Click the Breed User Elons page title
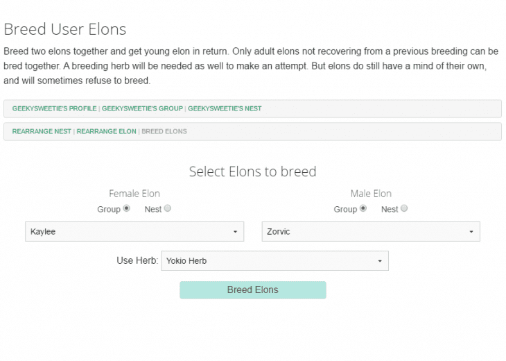Viewport: 506px width, 361px height. (x=65, y=29)
